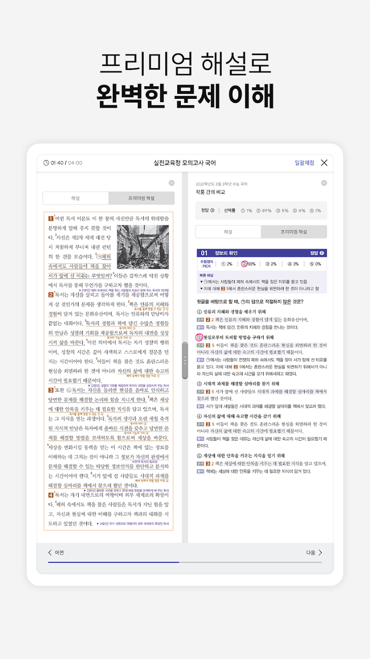Screen dimensions: 370x659
Task: Select circled choice ② 현실로부터 도피할 방법을 구하기 위해
Action: (x=235, y=337)
